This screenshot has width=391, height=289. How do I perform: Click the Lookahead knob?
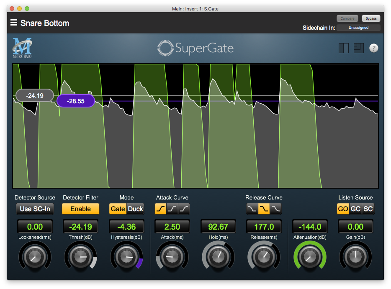tap(35, 257)
